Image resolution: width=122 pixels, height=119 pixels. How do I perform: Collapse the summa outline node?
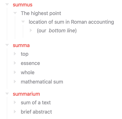click(7, 45)
